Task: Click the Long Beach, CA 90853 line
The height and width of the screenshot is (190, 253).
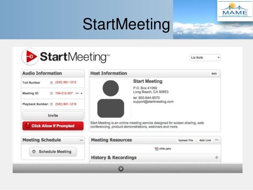Action: [151, 92]
